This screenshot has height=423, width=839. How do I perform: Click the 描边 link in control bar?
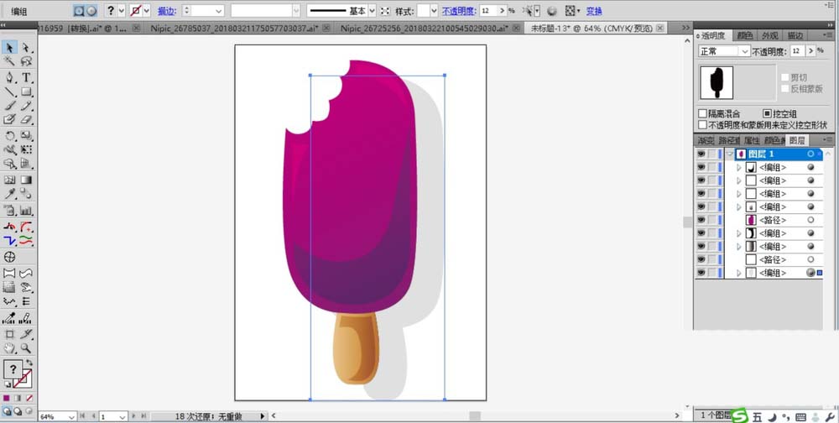pyautogui.click(x=167, y=11)
